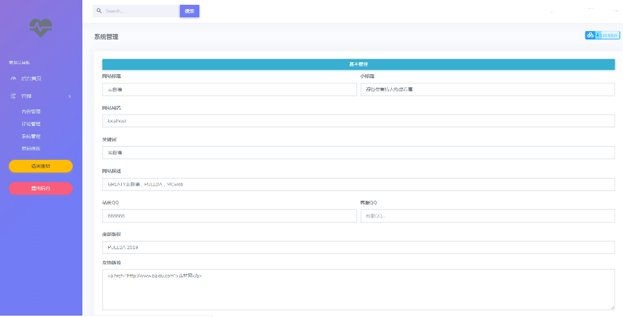This screenshot has height=317, width=623.
Task: Click the blue 基本管理 header bar
Action: (359, 64)
